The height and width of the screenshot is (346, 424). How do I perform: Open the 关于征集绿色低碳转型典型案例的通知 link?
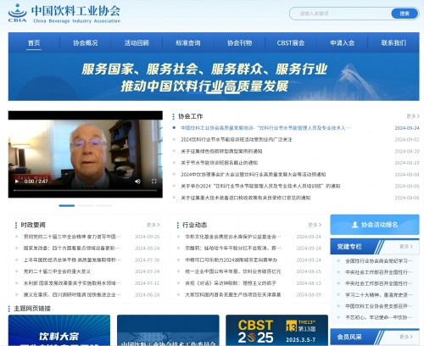point(221,151)
